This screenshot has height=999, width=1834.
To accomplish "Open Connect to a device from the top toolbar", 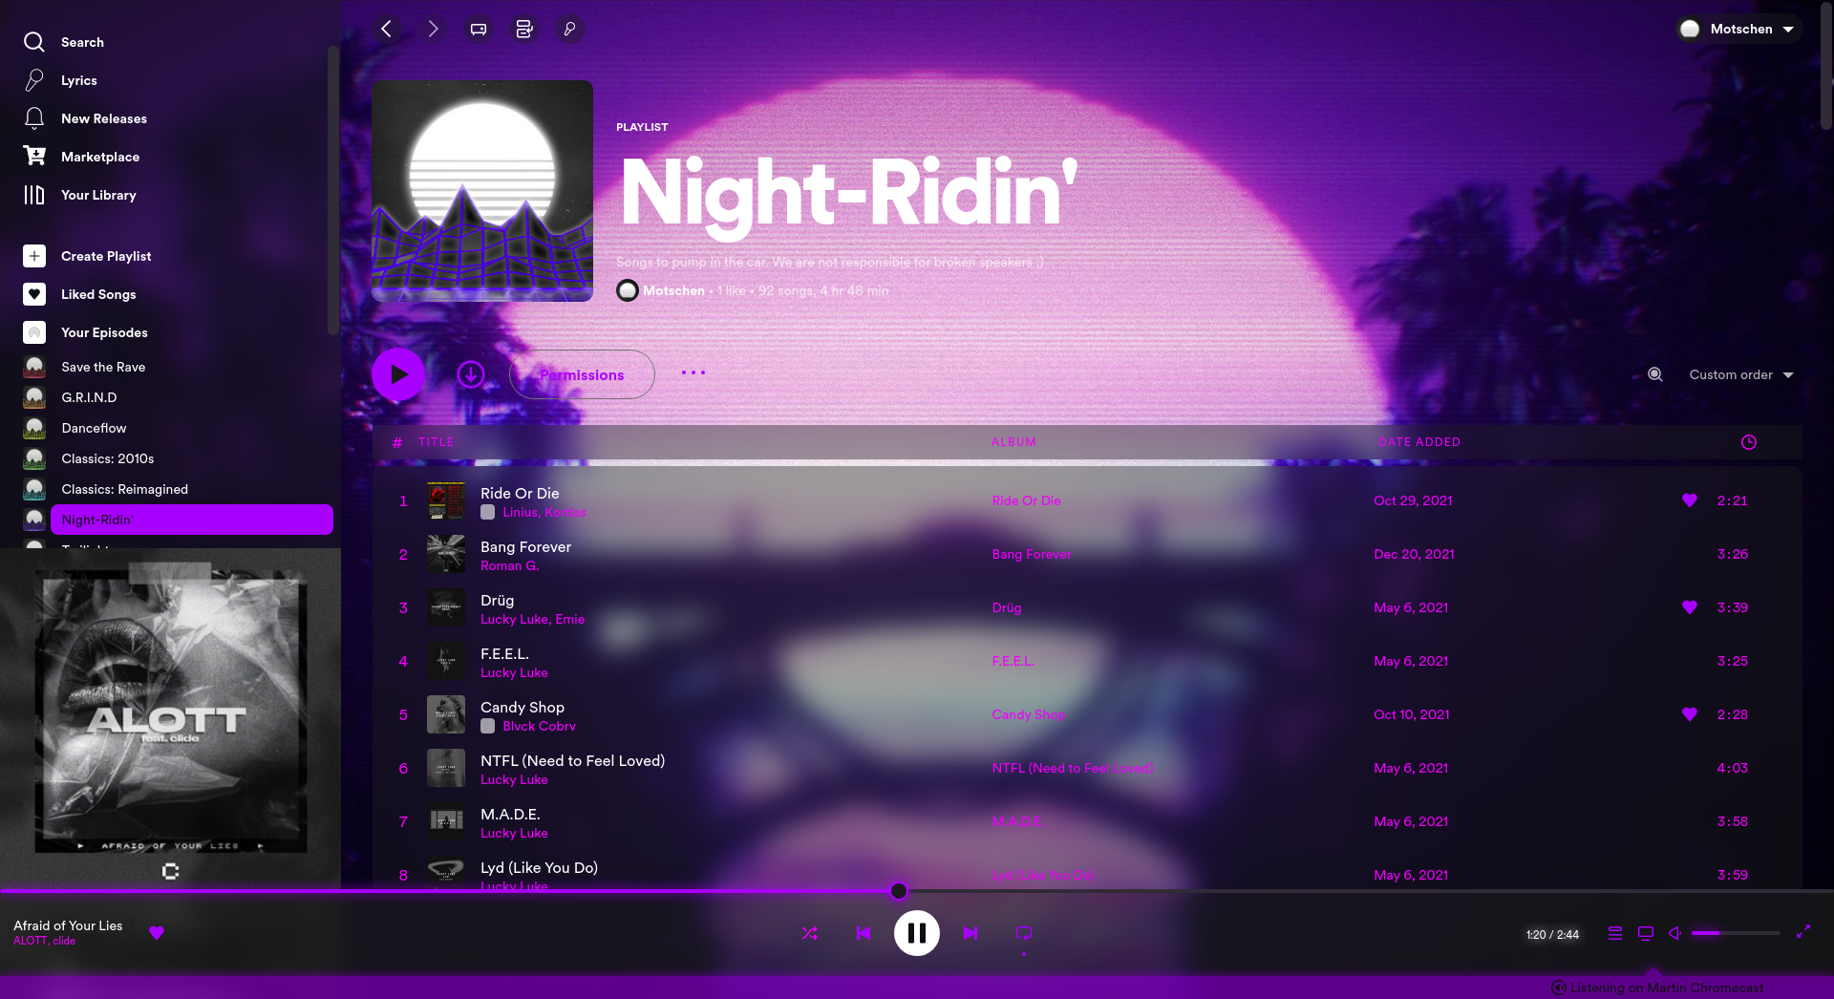I will [x=477, y=29].
